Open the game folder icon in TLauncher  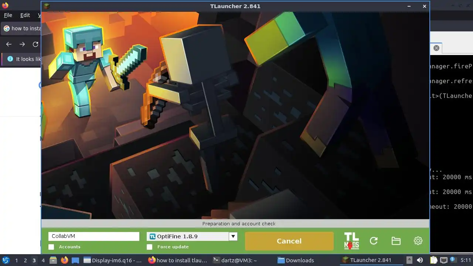396,241
